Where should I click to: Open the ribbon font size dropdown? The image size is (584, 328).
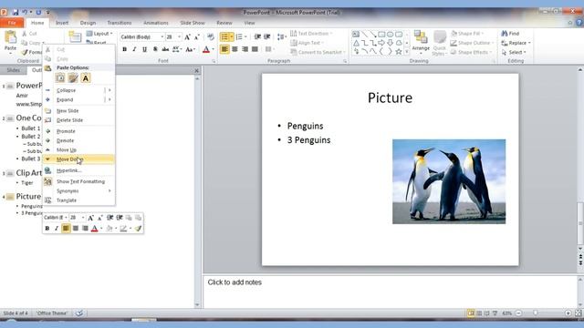pyautogui.click(x=179, y=36)
